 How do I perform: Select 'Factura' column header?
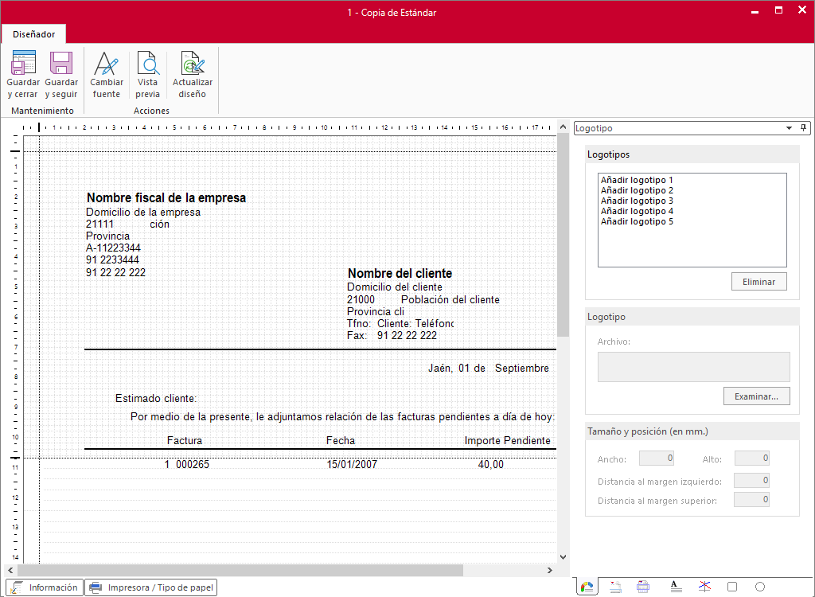coord(185,440)
